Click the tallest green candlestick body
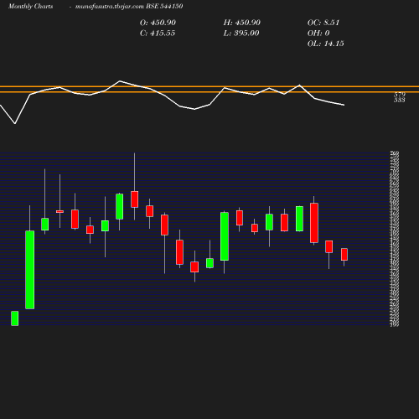 (30, 270)
